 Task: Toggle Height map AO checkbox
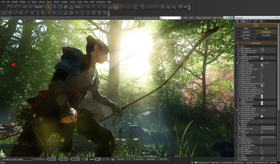[262, 59]
